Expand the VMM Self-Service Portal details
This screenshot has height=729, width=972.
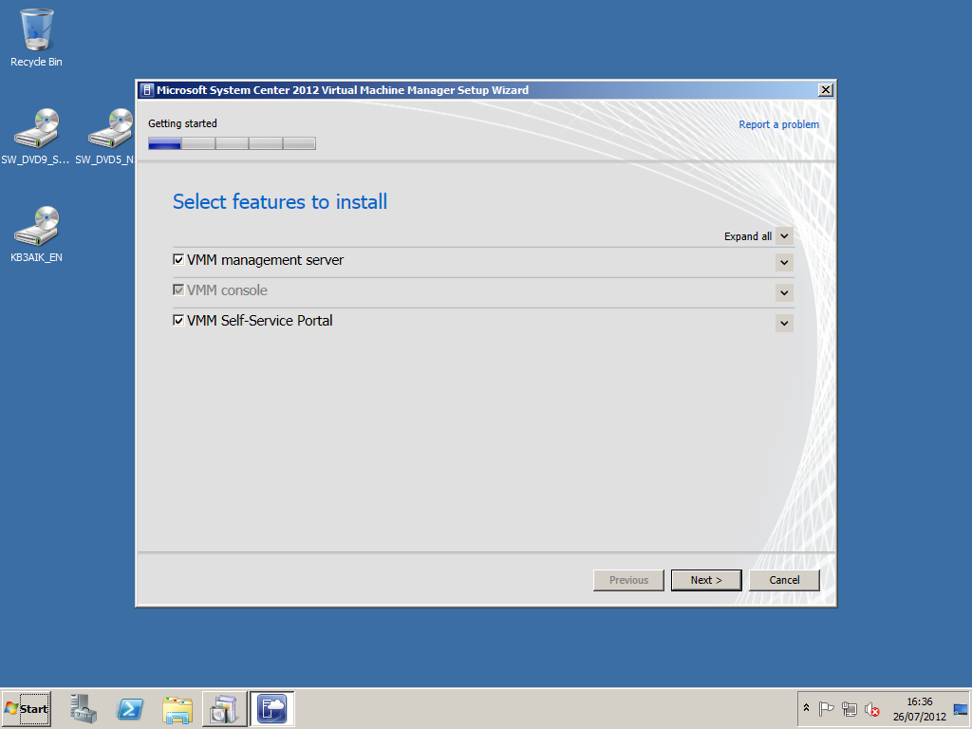pyautogui.click(x=784, y=323)
